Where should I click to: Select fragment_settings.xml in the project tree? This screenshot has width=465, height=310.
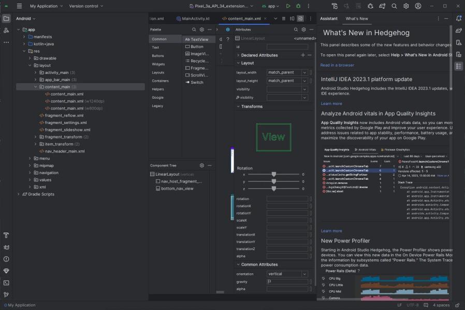(x=66, y=122)
